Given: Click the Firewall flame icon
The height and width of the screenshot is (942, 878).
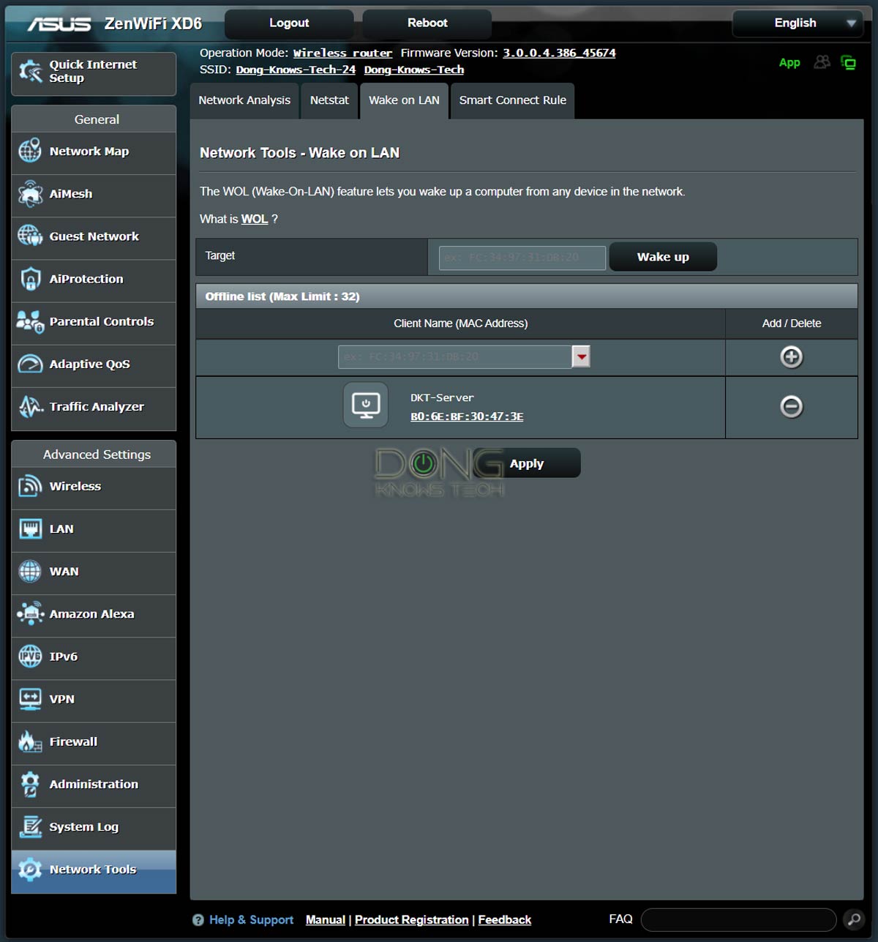Looking at the screenshot, I should tap(30, 741).
